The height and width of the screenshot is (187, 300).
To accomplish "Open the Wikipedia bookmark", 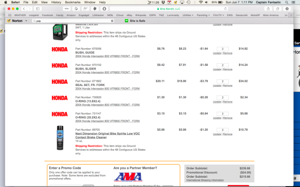I will pos(141,15).
